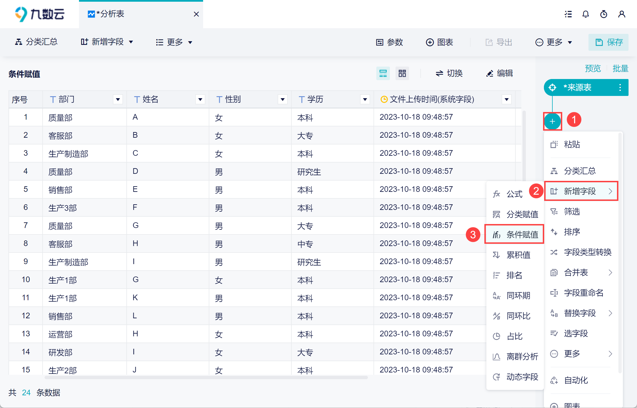This screenshot has height=408, width=637.
Task: Click the 编辑 edit pencil button
Action: point(499,73)
